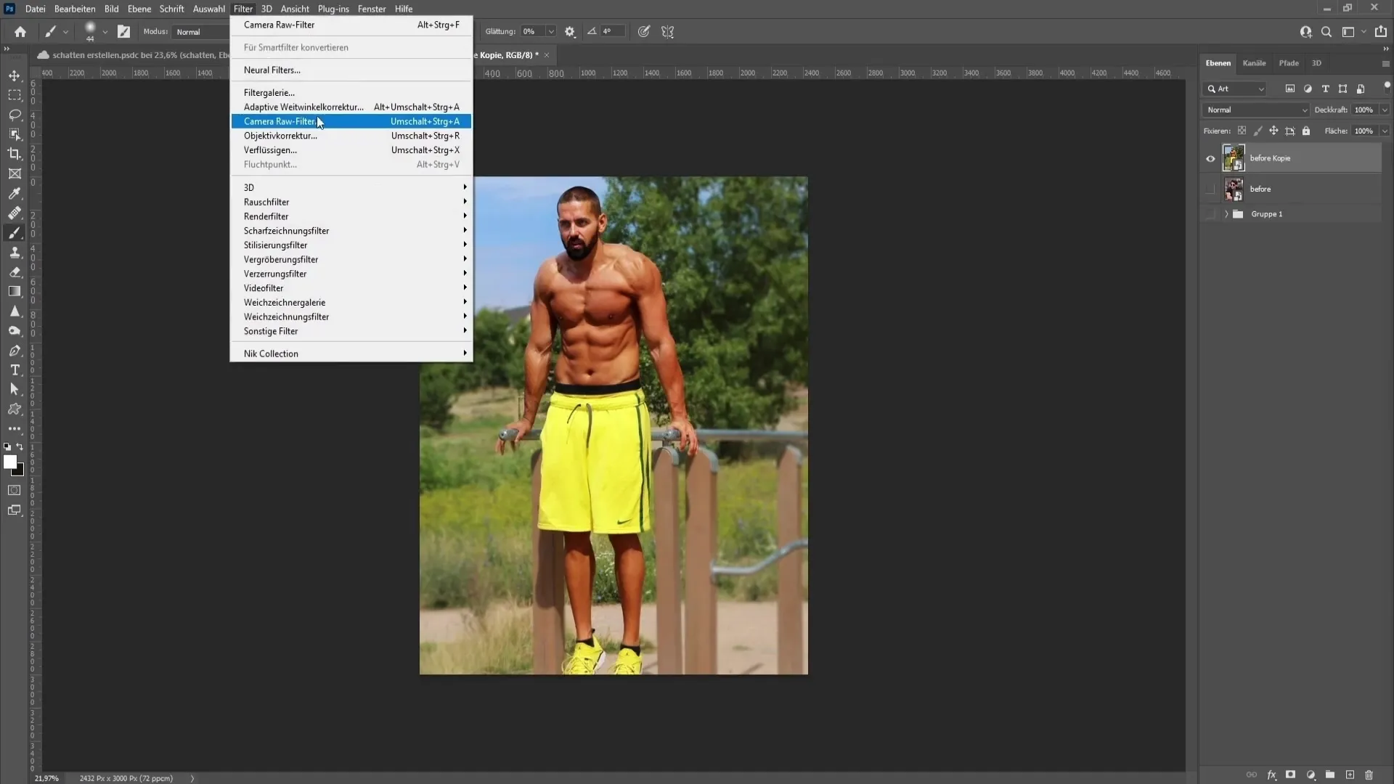Viewport: 1394px width, 784px height.
Task: Toggle lock transparent pixels icon
Action: 1242,131
